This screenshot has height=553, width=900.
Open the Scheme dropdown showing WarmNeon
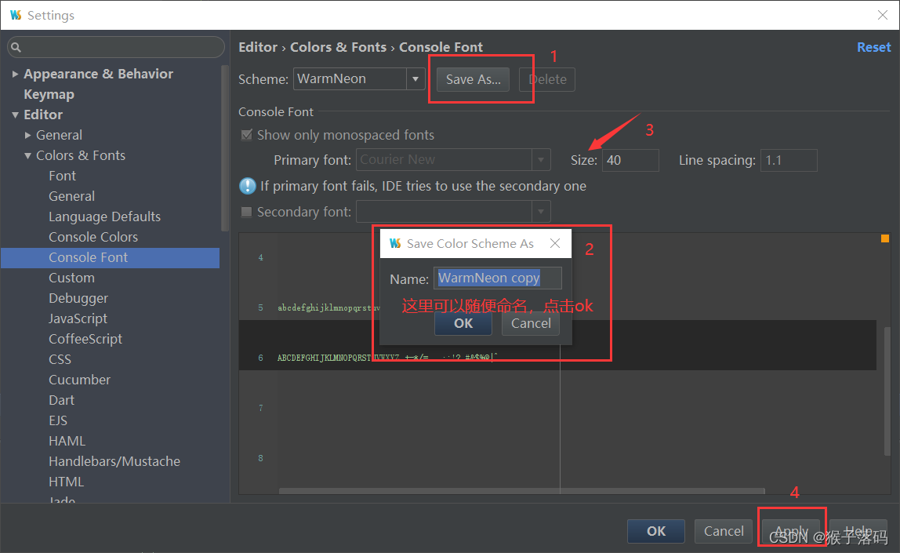coord(416,78)
